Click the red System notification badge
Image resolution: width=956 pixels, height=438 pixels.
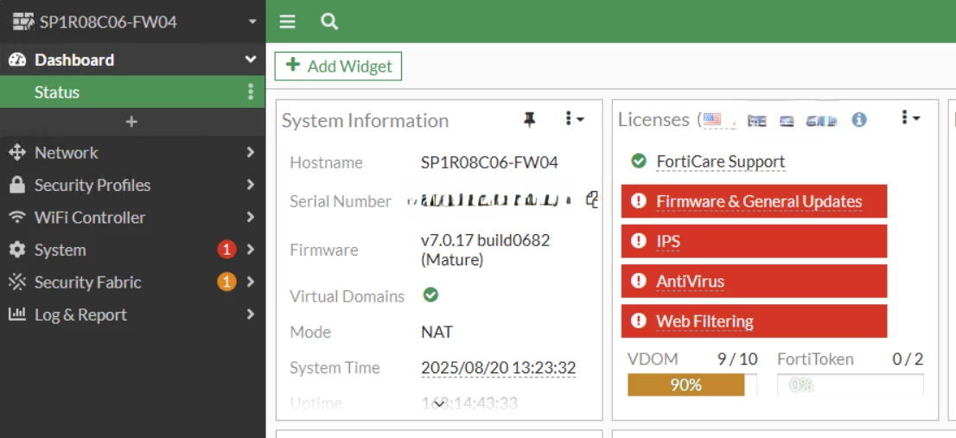(x=226, y=249)
